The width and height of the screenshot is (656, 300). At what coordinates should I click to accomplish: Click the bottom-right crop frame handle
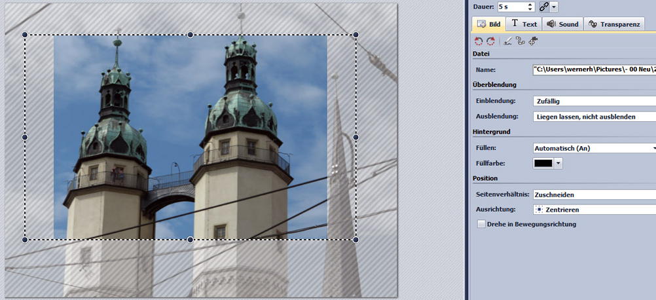(356, 240)
